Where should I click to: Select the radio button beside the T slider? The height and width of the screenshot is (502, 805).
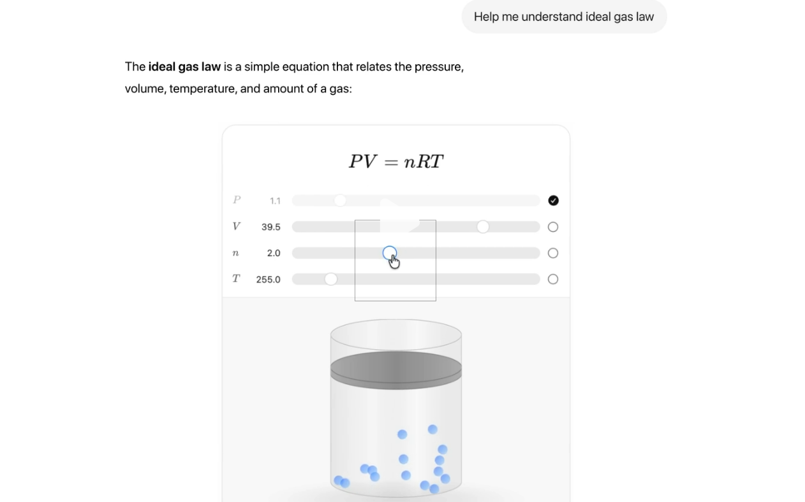tap(552, 279)
